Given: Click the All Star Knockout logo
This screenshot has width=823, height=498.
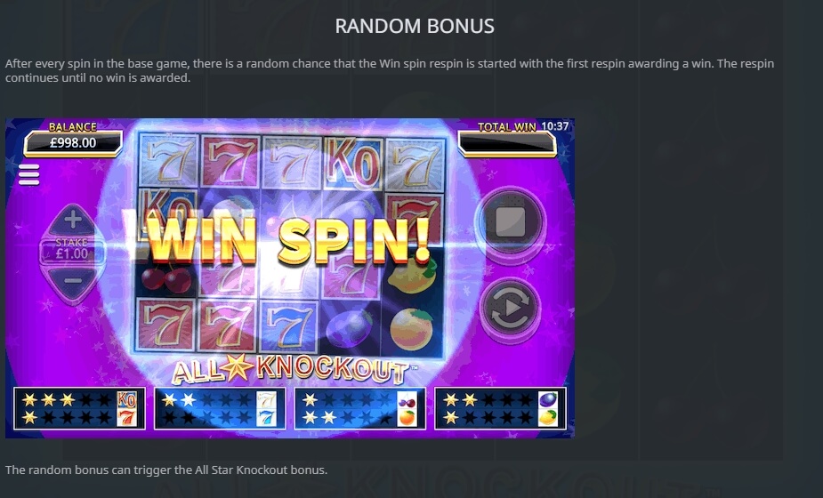Looking at the screenshot, I should (291, 368).
